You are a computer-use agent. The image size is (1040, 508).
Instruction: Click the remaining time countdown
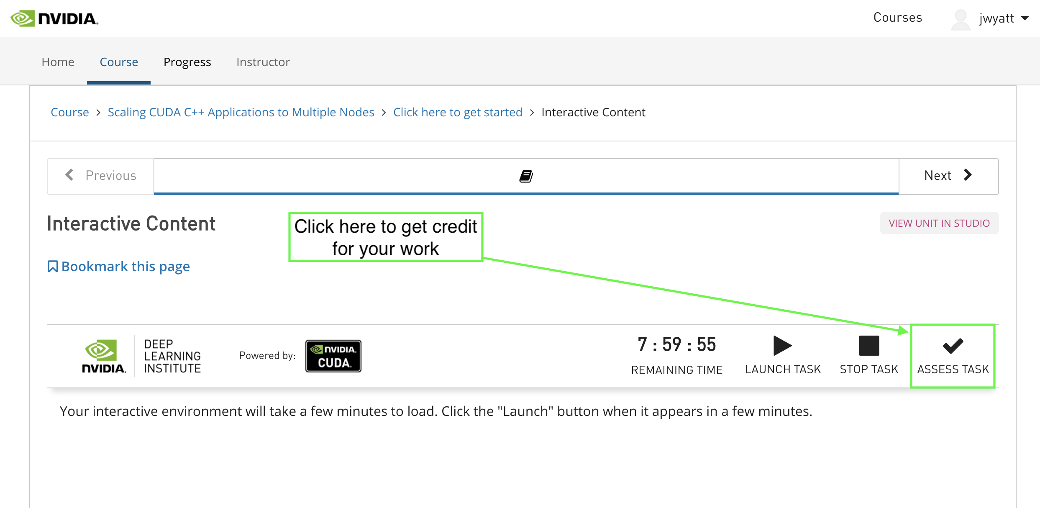pos(676,345)
